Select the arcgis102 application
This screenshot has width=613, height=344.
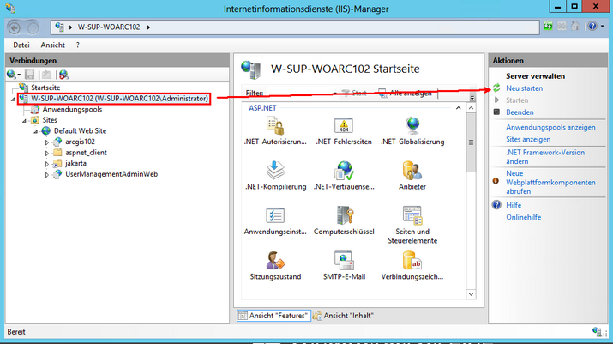tap(80, 142)
